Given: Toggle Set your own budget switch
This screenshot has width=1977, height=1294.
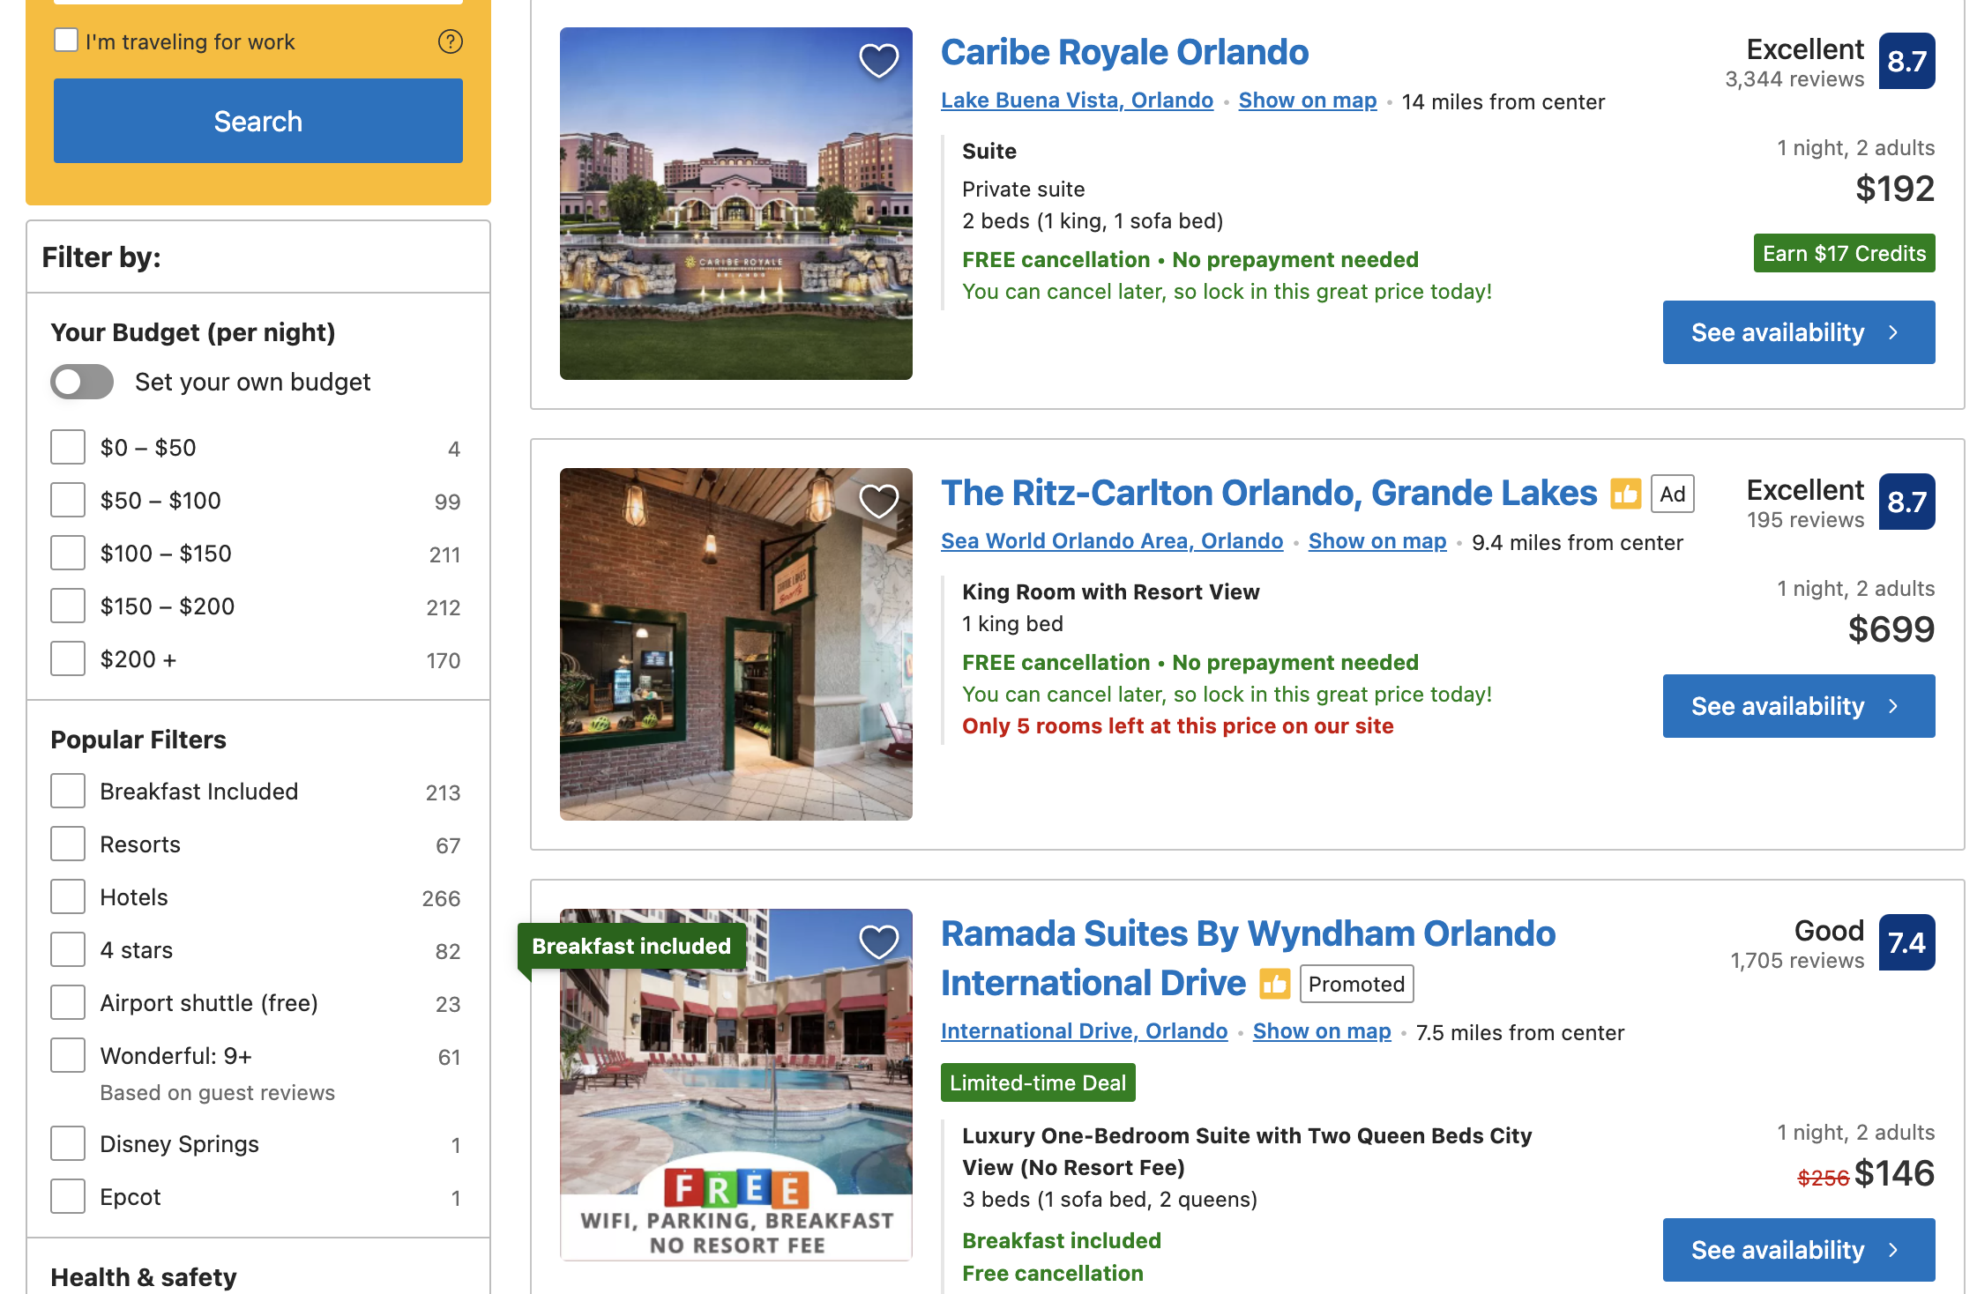Looking at the screenshot, I should coord(82,382).
